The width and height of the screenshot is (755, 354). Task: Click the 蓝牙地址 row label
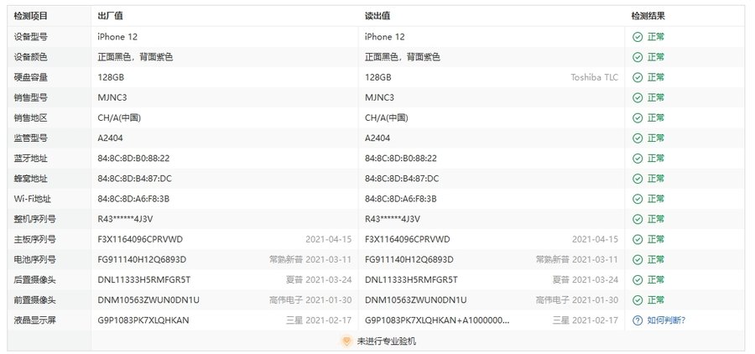coord(30,159)
